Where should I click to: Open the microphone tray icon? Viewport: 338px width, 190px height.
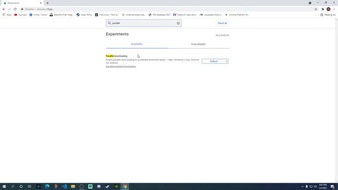307,186
